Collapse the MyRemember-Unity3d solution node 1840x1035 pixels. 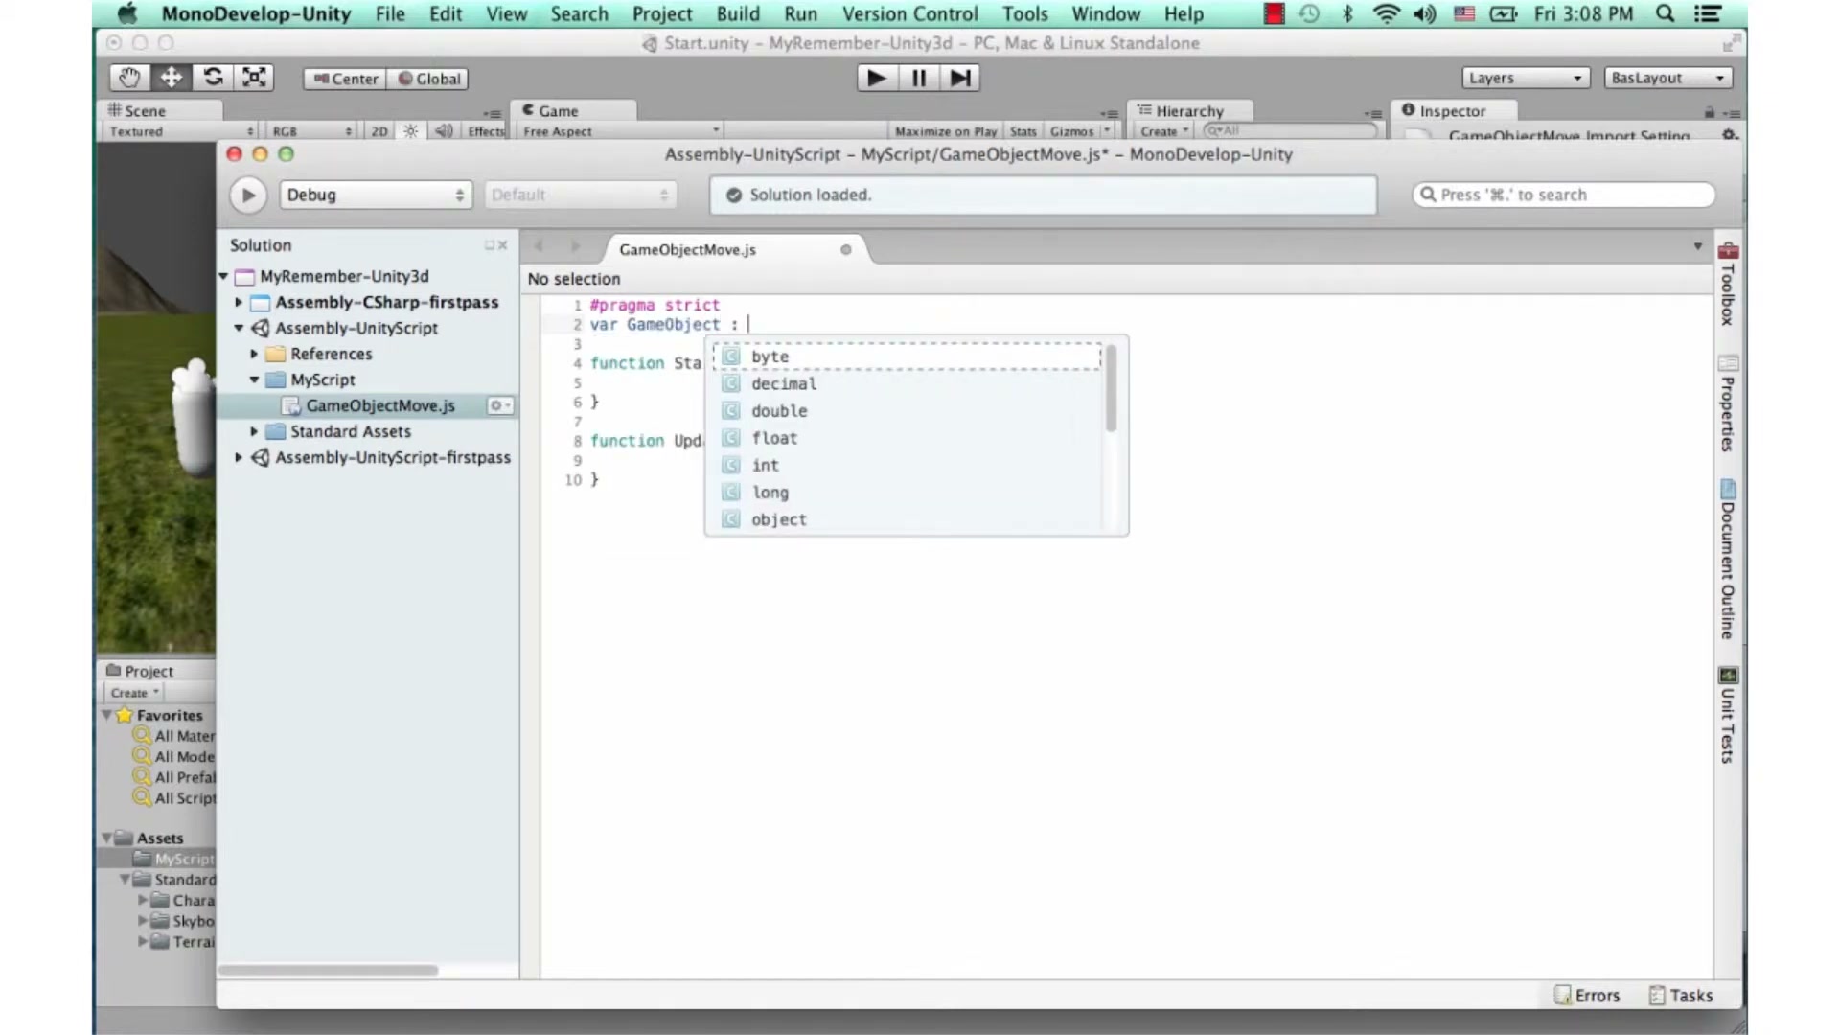(x=223, y=276)
